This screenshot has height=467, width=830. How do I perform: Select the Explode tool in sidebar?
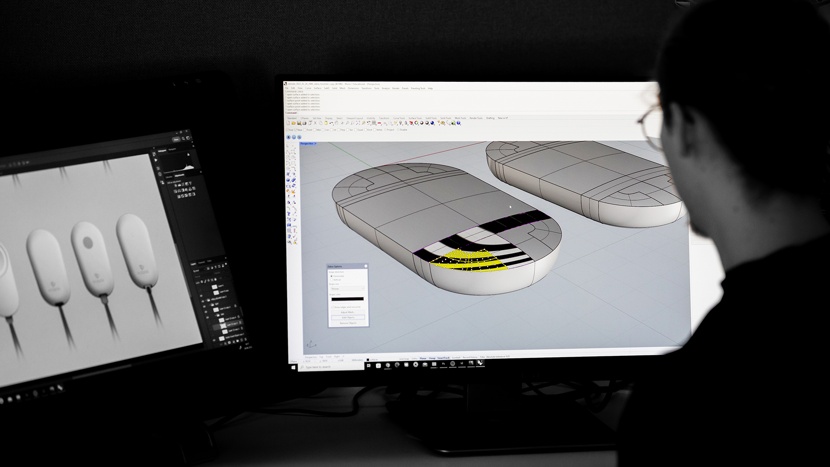click(293, 192)
